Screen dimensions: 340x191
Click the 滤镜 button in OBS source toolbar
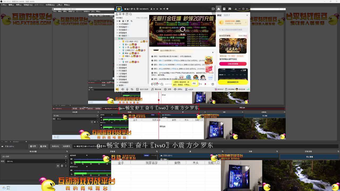(x=43, y=146)
